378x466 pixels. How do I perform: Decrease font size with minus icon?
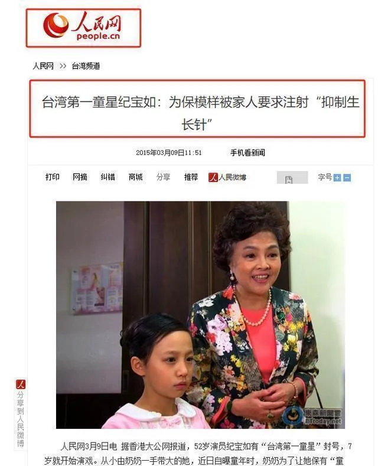(347, 178)
